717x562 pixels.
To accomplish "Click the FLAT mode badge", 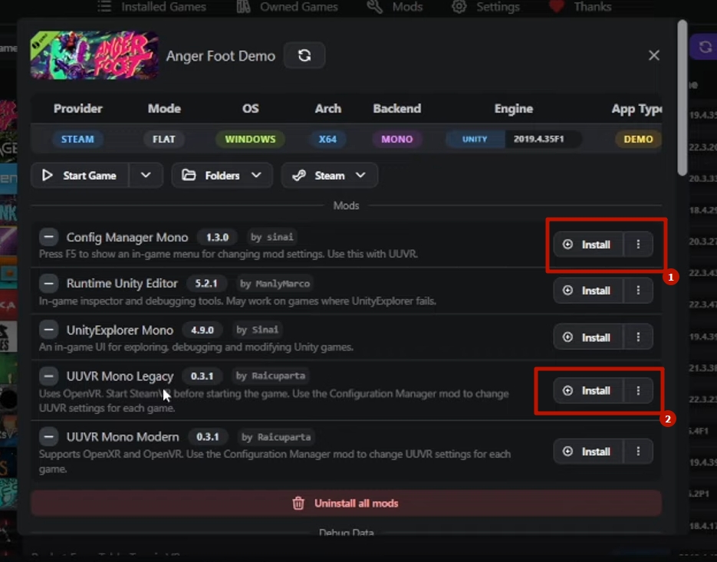I will [163, 139].
